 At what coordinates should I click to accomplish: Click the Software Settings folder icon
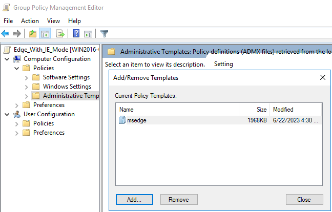click(x=36, y=77)
